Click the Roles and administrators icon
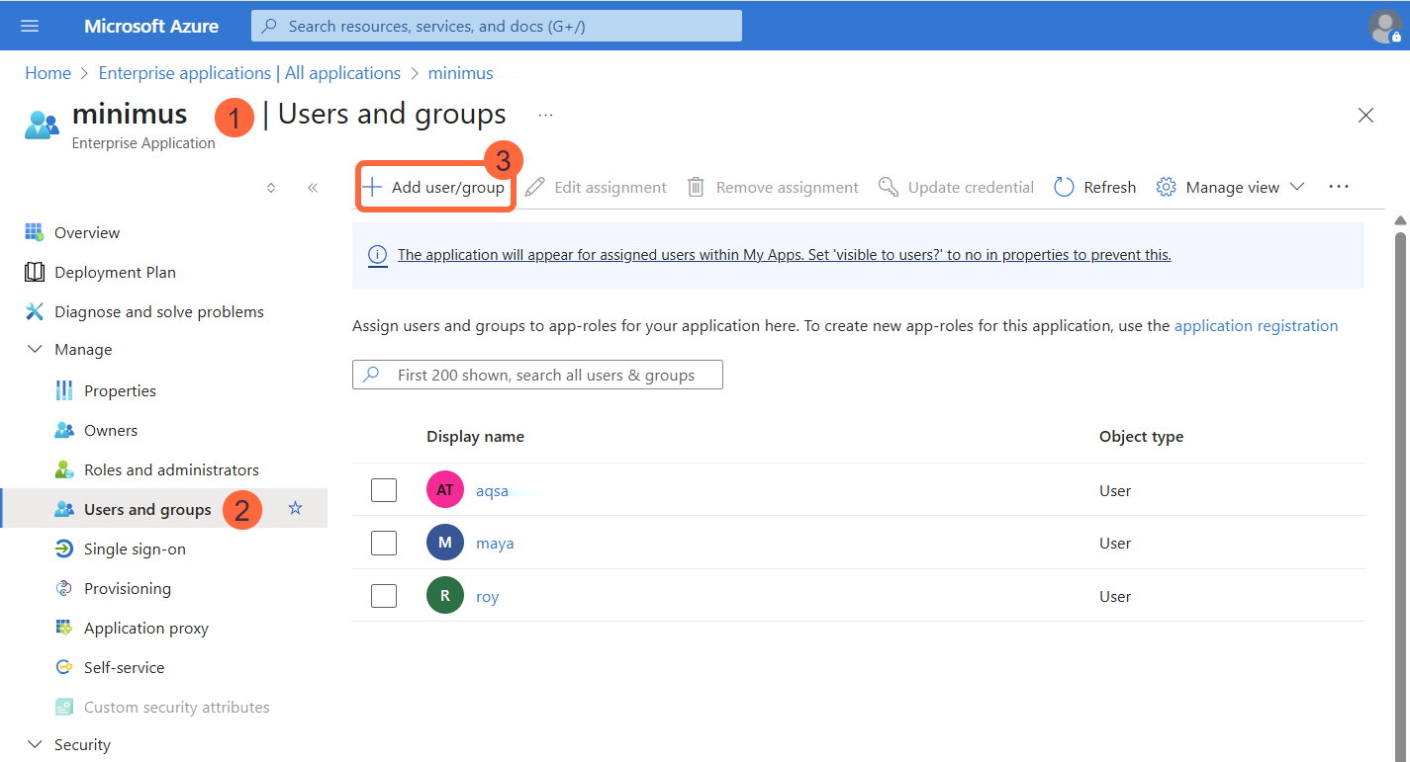 (x=64, y=469)
